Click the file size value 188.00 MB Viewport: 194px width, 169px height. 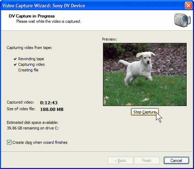pos(52,109)
